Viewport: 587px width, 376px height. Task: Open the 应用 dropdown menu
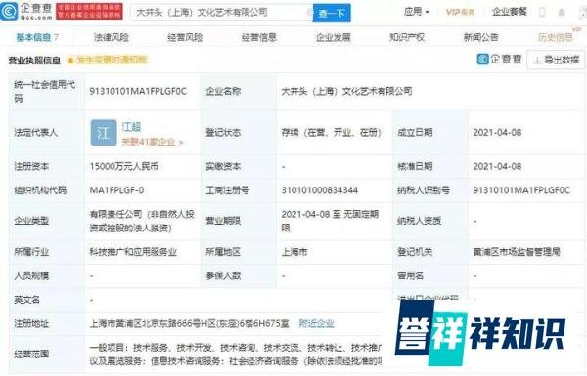coord(417,12)
